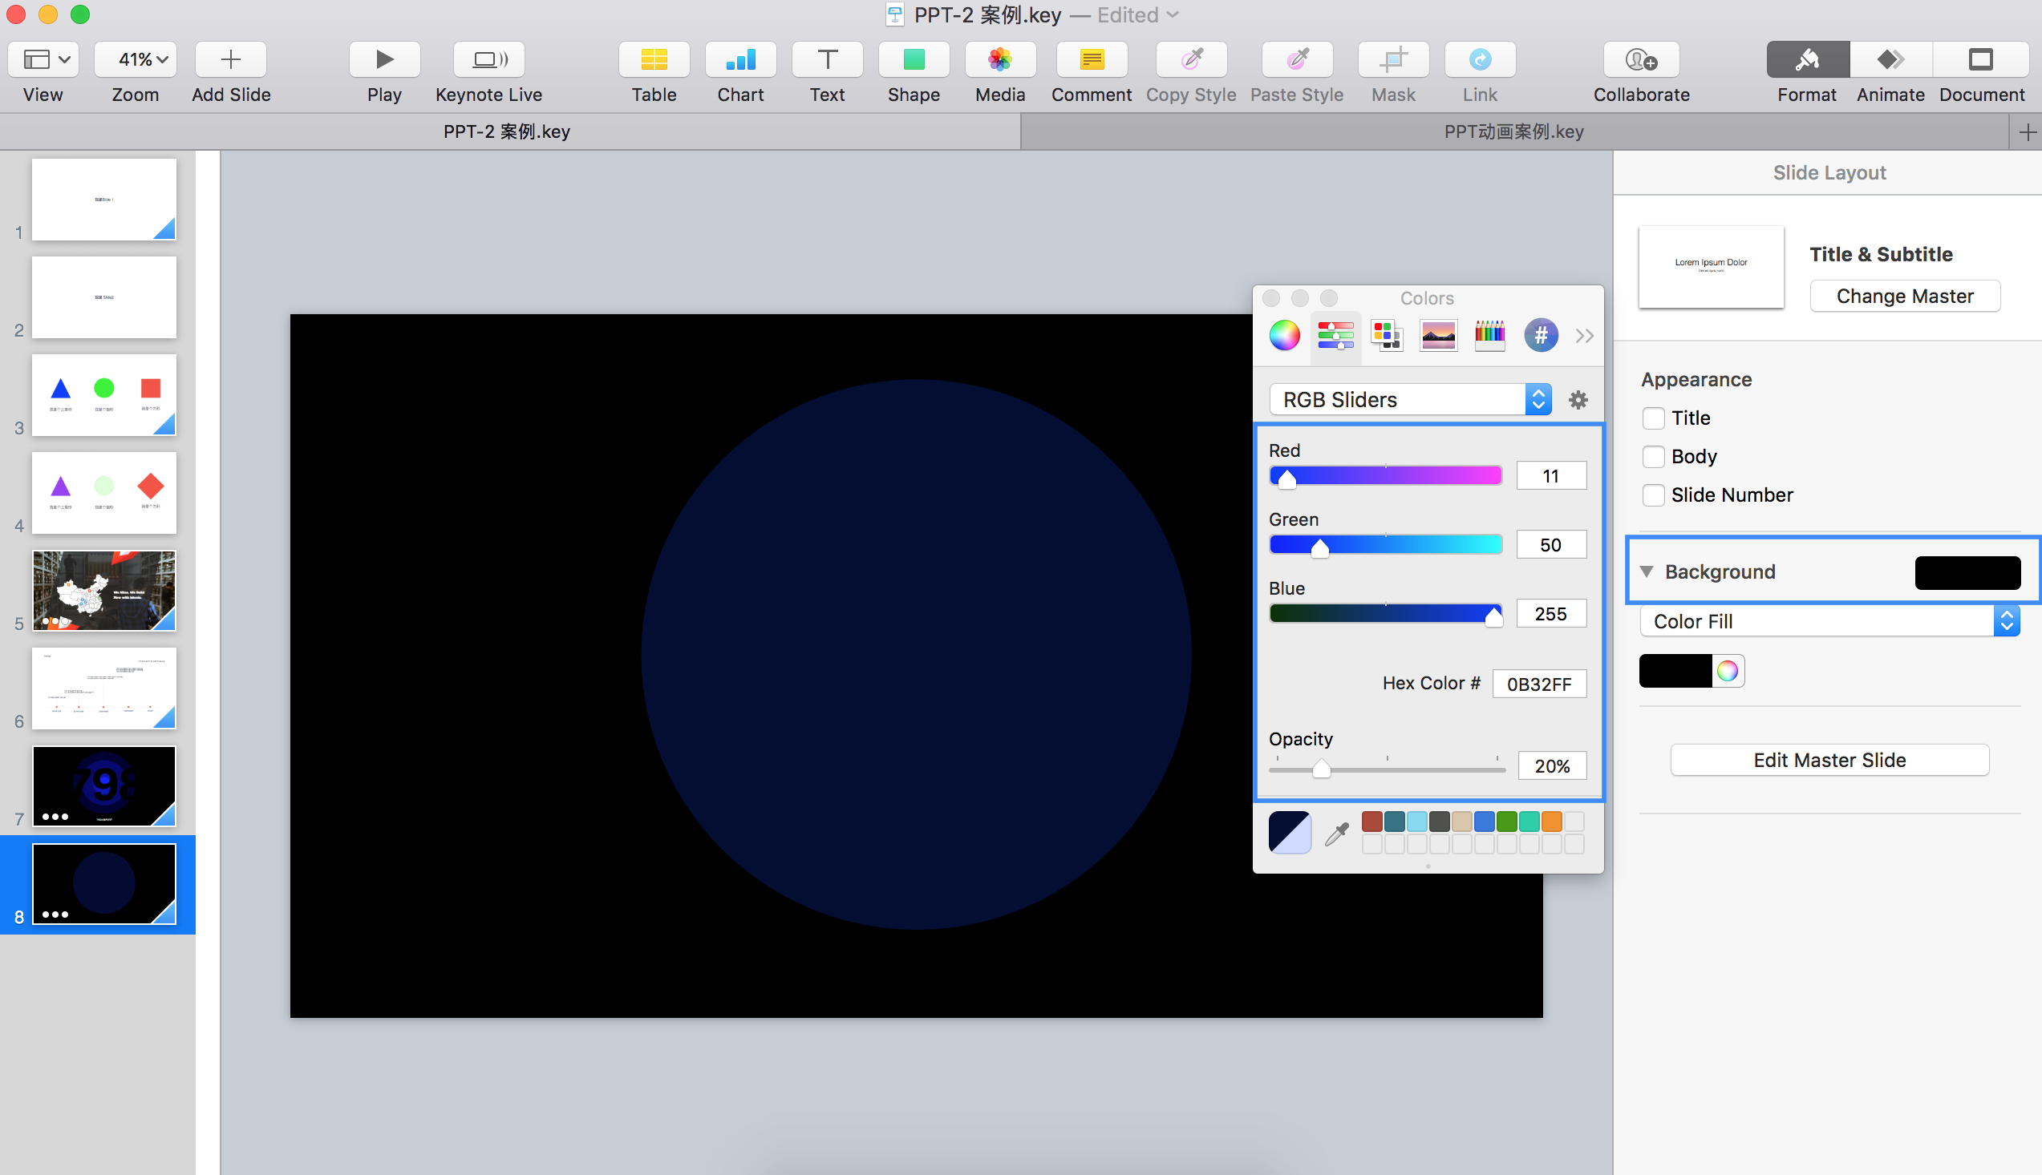The height and width of the screenshot is (1175, 2042).
Task: Collapse the Background section triangle
Action: [1647, 571]
